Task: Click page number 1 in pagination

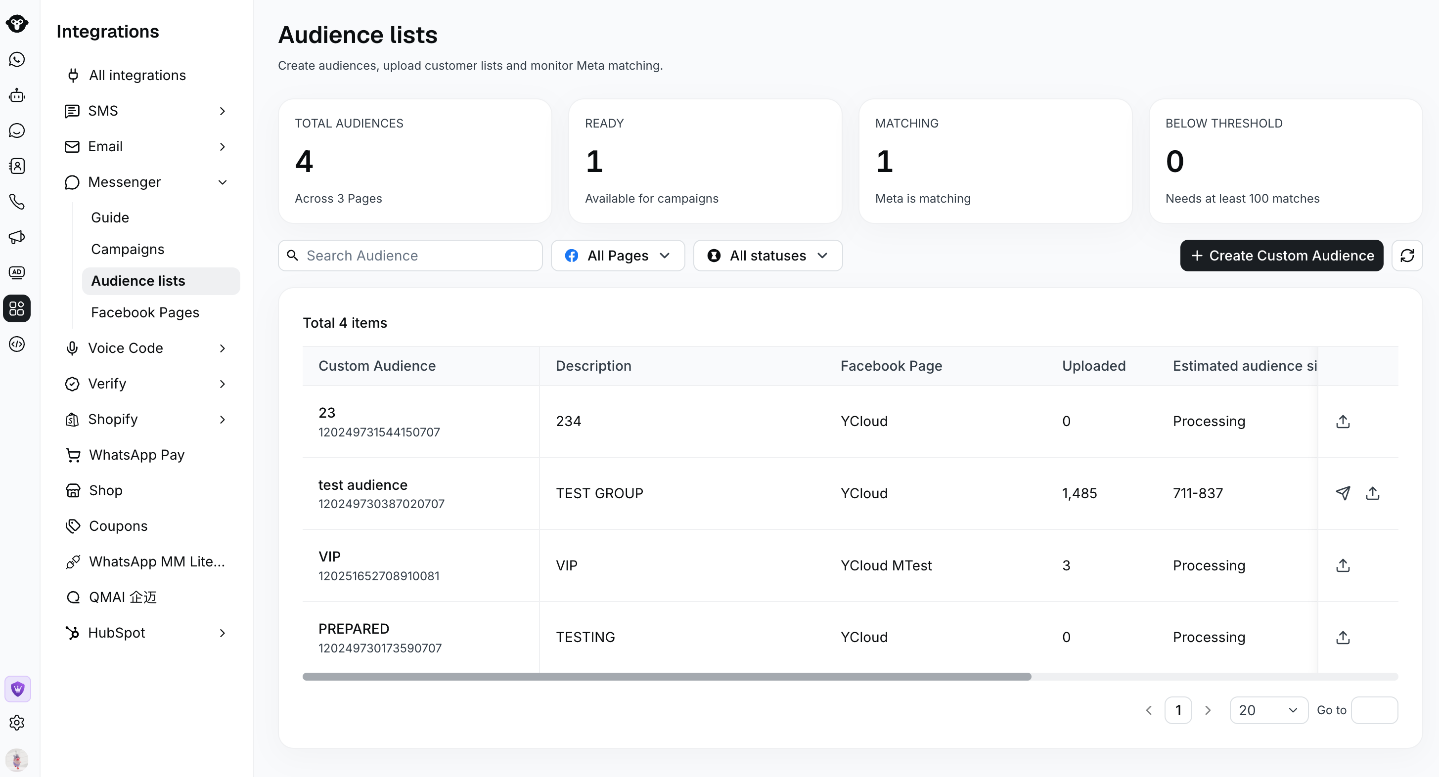Action: coord(1178,710)
